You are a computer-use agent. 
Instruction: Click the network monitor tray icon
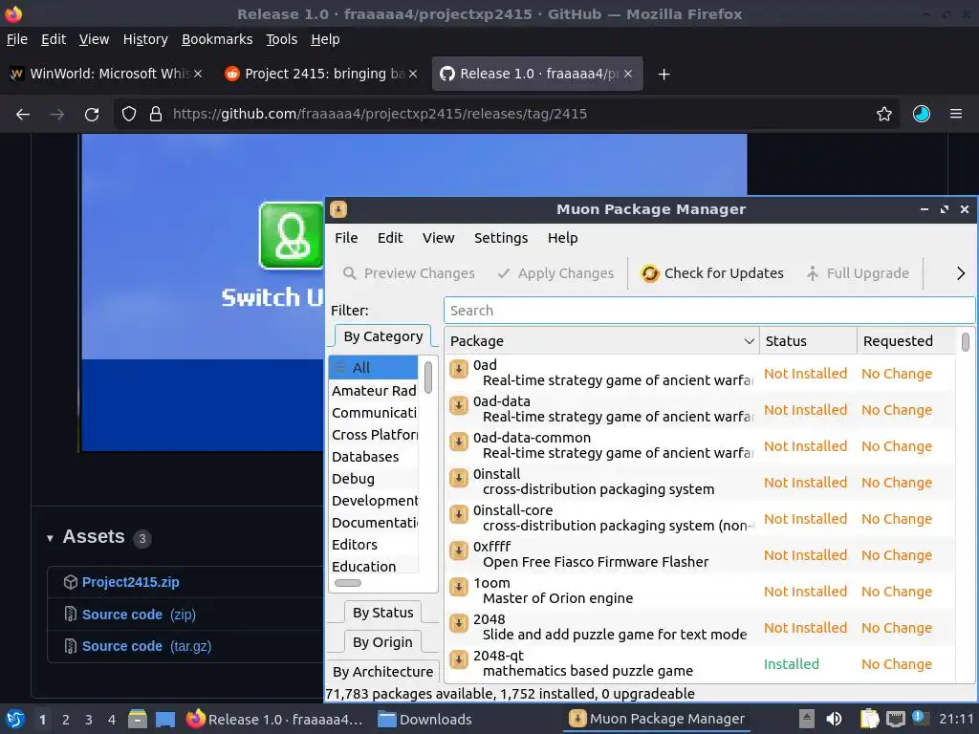[x=895, y=719]
